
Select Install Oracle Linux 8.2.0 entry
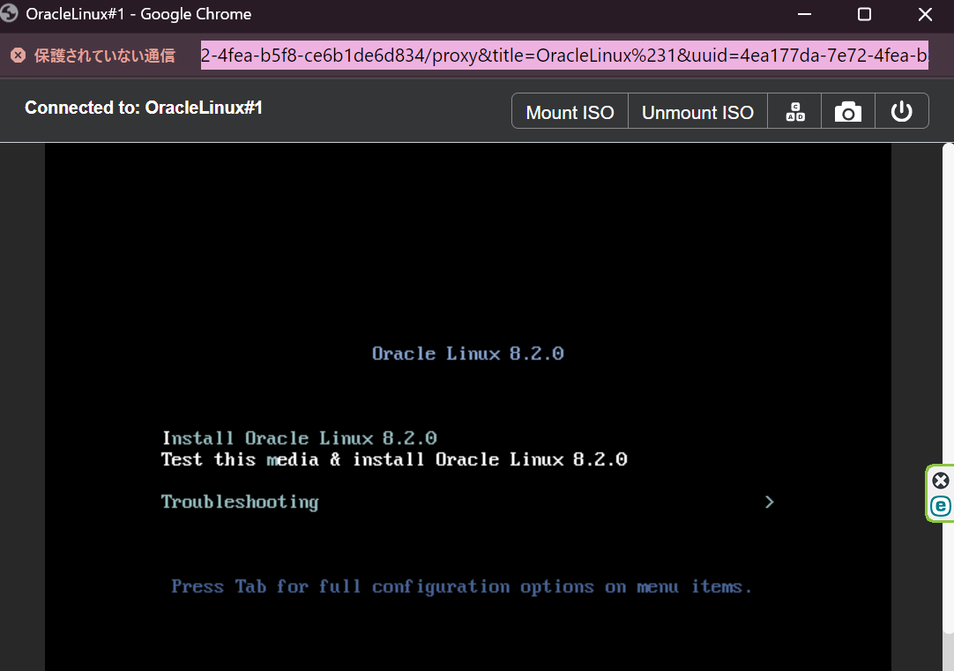coord(300,438)
